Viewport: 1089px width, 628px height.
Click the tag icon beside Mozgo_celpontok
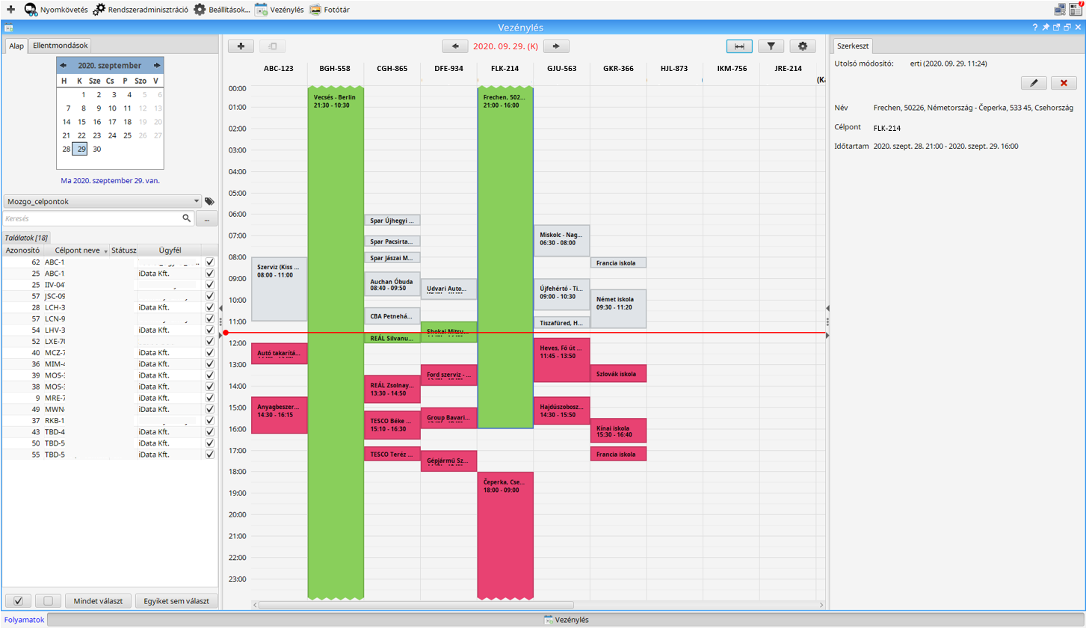(209, 202)
